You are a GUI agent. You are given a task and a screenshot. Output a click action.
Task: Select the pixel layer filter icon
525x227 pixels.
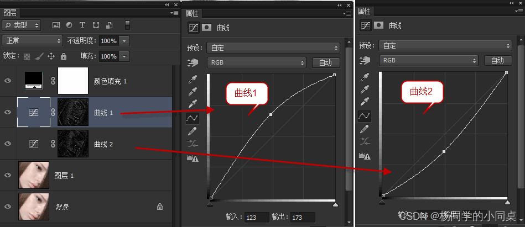click(x=56, y=25)
